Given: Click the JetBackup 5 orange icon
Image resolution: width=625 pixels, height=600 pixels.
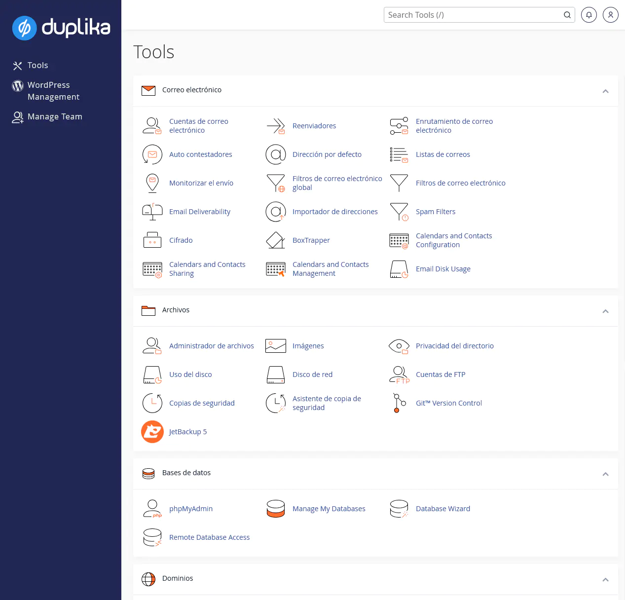Looking at the screenshot, I should 152,432.
